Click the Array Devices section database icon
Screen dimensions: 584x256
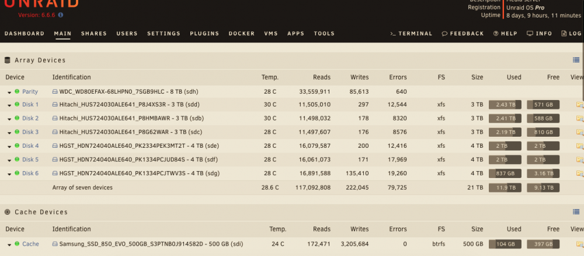7,60
